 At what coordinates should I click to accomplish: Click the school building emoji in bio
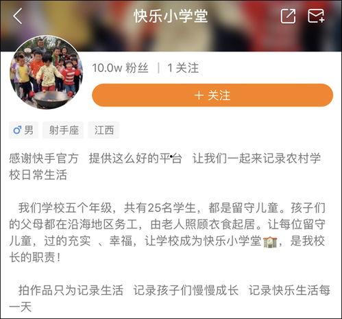pos(270,242)
